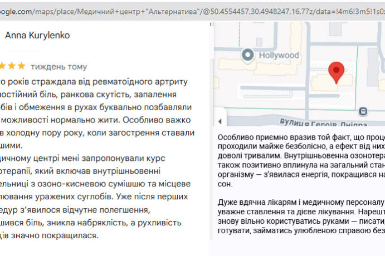This screenshot has height=256, width=385.
Task: Collapse the side panel using the arrow
Action: [x=220, y=121]
